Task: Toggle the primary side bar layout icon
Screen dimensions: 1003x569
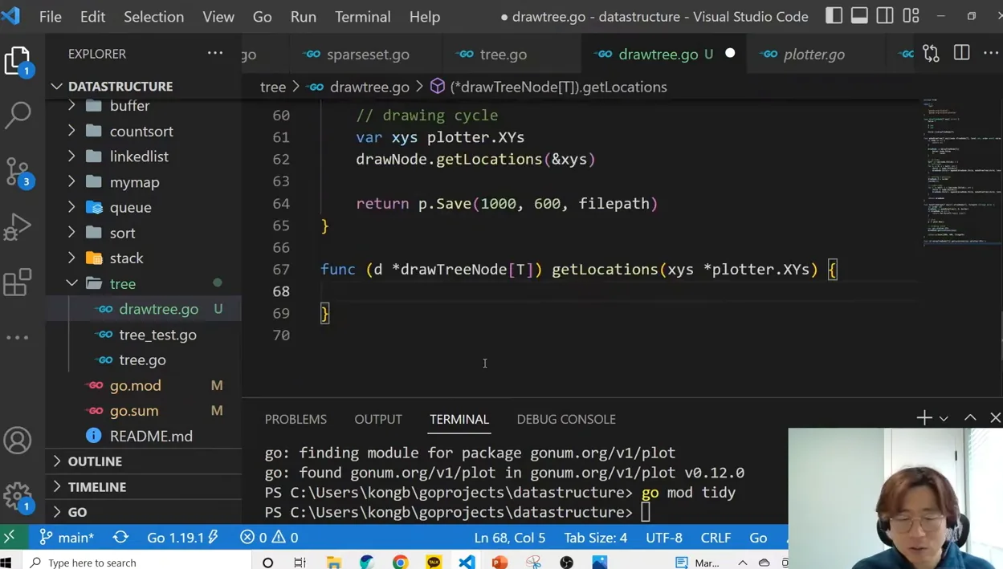Action: pyautogui.click(x=834, y=16)
